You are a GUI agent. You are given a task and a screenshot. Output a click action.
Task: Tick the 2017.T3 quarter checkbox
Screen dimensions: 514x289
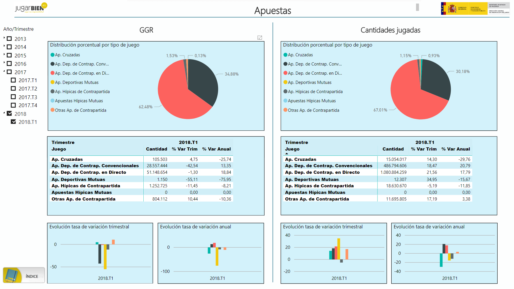coord(14,97)
